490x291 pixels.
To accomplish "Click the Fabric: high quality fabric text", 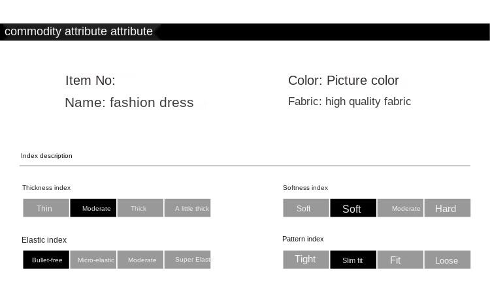I will pyautogui.click(x=350, y=101).
